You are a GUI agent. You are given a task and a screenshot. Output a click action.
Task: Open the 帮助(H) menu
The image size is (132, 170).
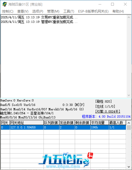click(x=118, y=11)
